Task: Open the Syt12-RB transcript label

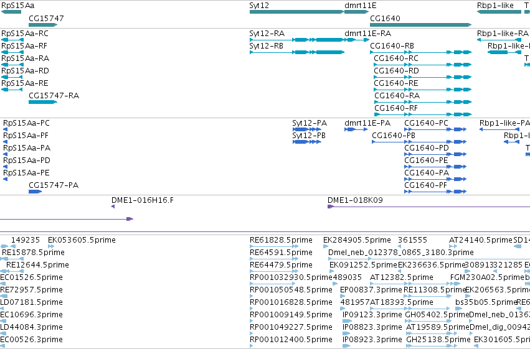Action: point(266,46)
